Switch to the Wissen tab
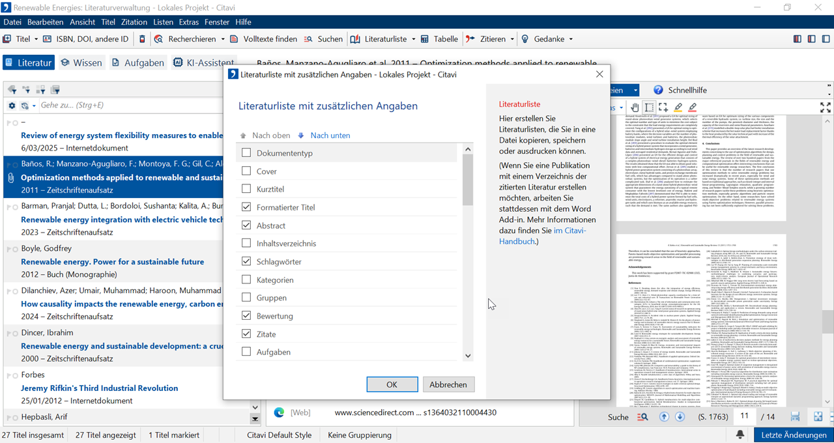Screen dimensions: 834x443 pyautogui.click(x=81, y=63)
